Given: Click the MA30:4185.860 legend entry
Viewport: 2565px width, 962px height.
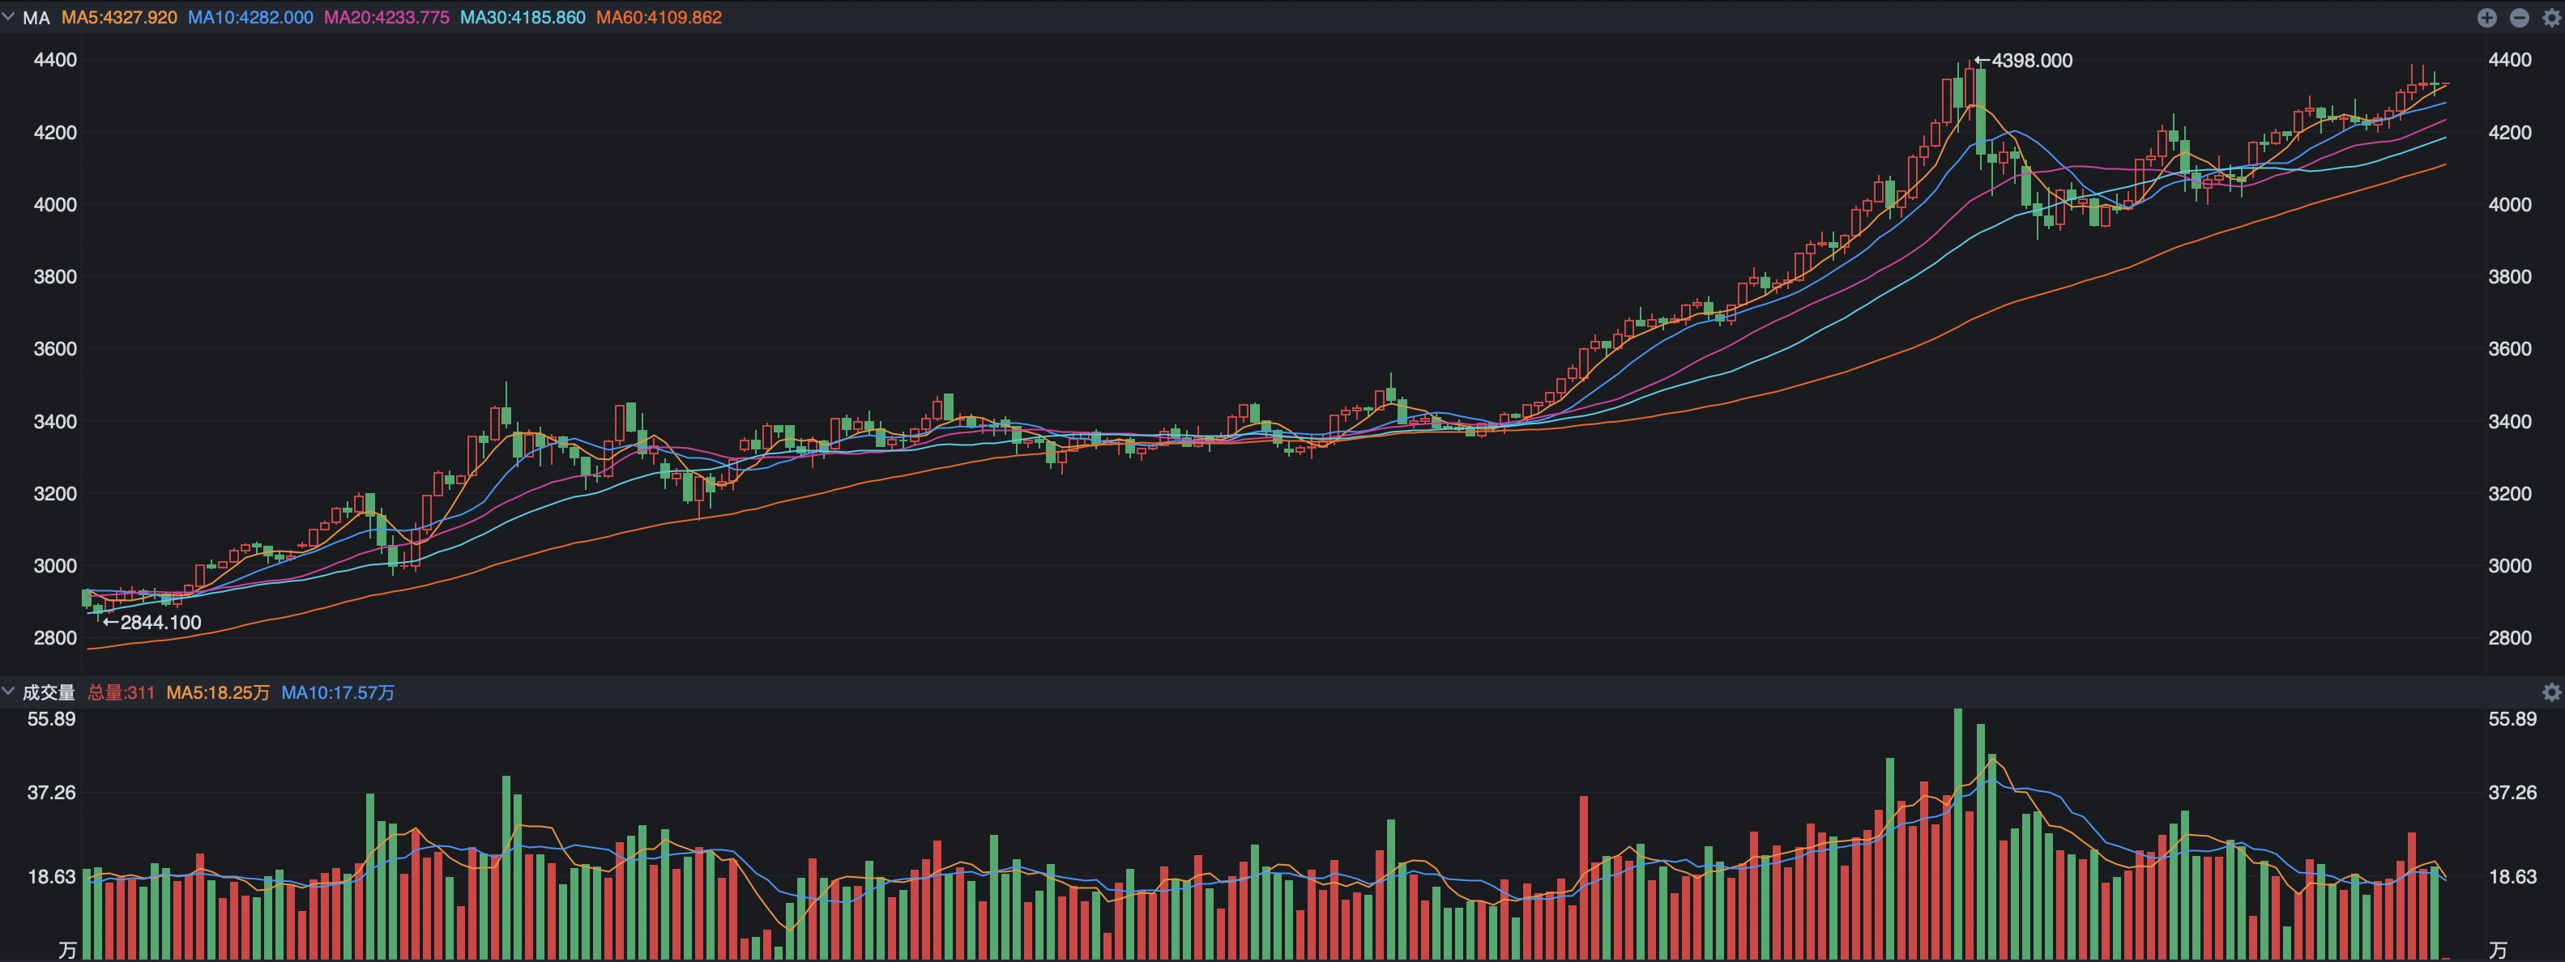Looking at the screenshot, I should tap(523, 18).
